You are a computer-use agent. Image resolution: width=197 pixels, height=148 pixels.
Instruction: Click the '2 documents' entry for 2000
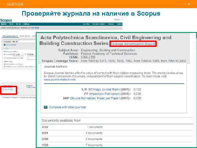(94, 139)
